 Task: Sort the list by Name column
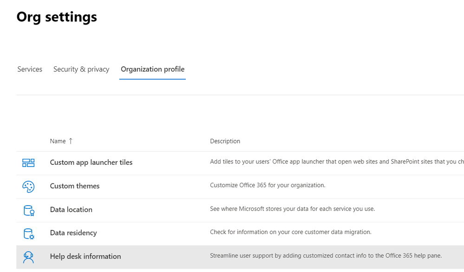tap(58, 141)
